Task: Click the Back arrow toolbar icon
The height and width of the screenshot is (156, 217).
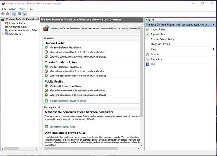Action: [x=3, y=14]
